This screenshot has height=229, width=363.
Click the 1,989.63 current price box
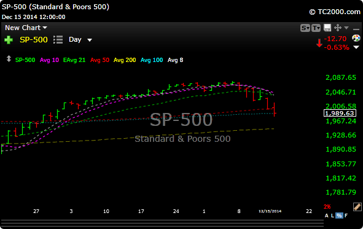tap(340, 113)
